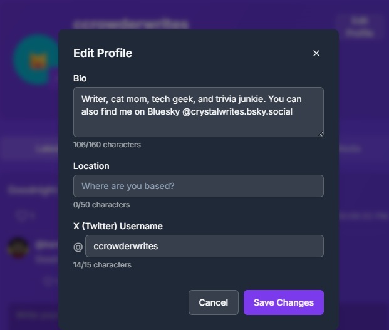
Task: Click the X (Twitter) Username field
Action: [x=204, y=246]
